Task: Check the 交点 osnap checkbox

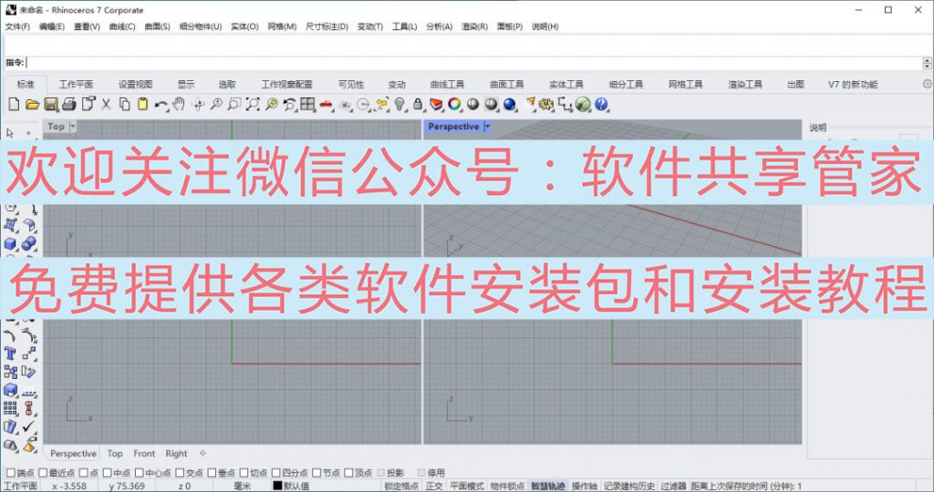Action: pos(180,473)
